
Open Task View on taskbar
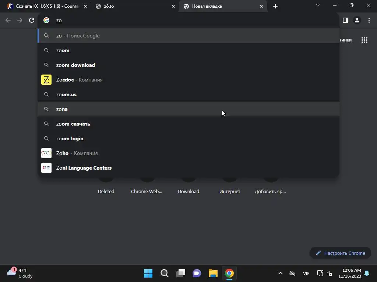pos(180,273)
